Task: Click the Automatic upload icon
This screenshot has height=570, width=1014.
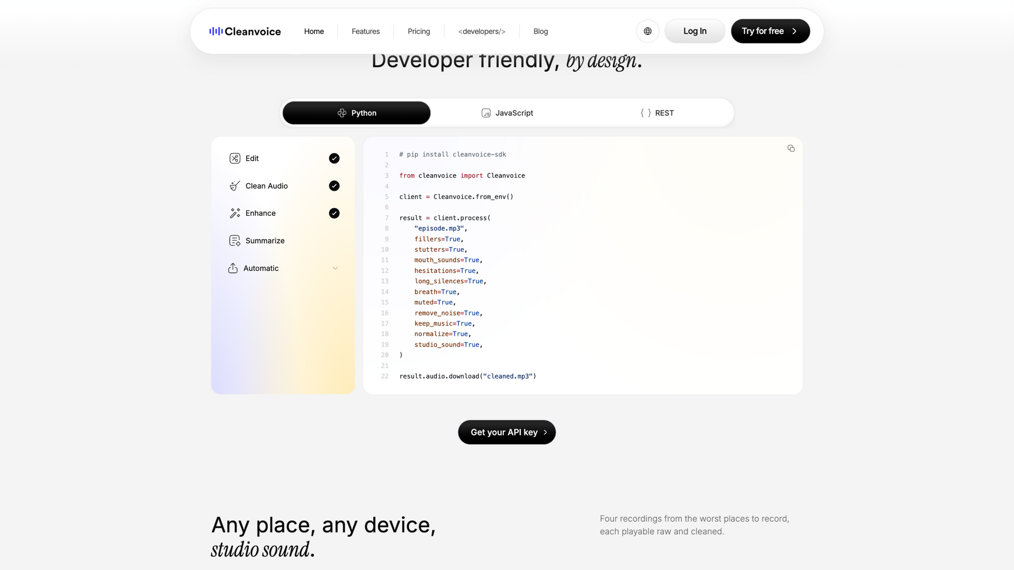Action: [x=233, y=268]
